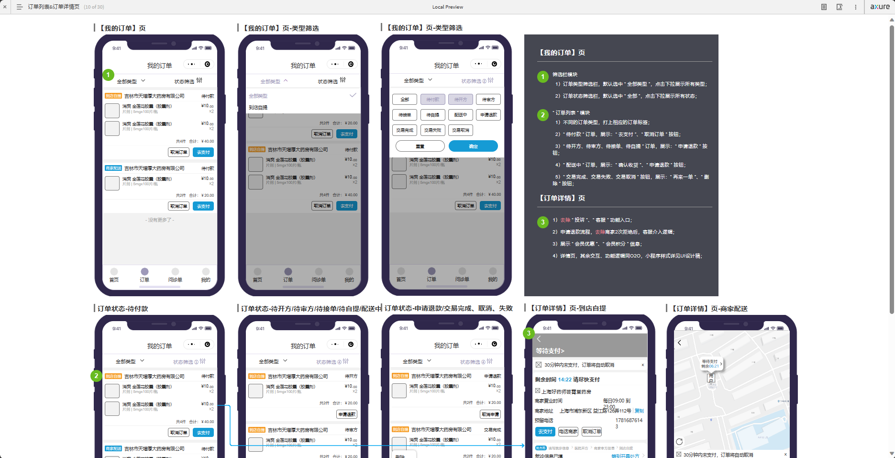The width and height of the screenshot is (895, 458).
Task: Click 取消申请 button on 申请退款 order
Action: (490, 414)
